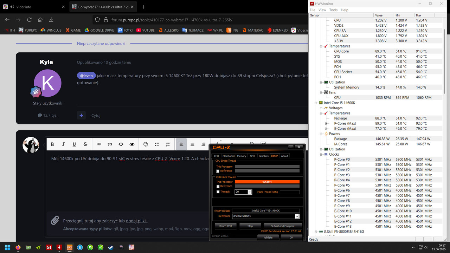Open the Reference processor dropdown in CPU-Z
Screen dimensions: 450x253
coord(297,216)
